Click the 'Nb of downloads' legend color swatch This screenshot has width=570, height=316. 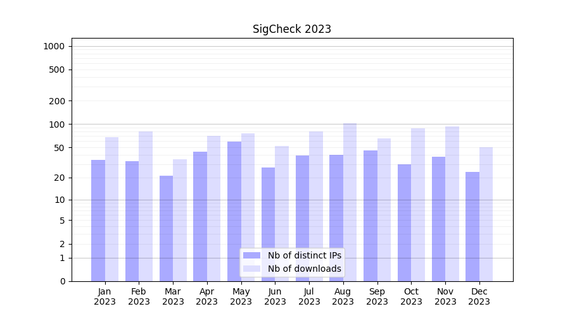pyautogui.click(x=251, y=269)
